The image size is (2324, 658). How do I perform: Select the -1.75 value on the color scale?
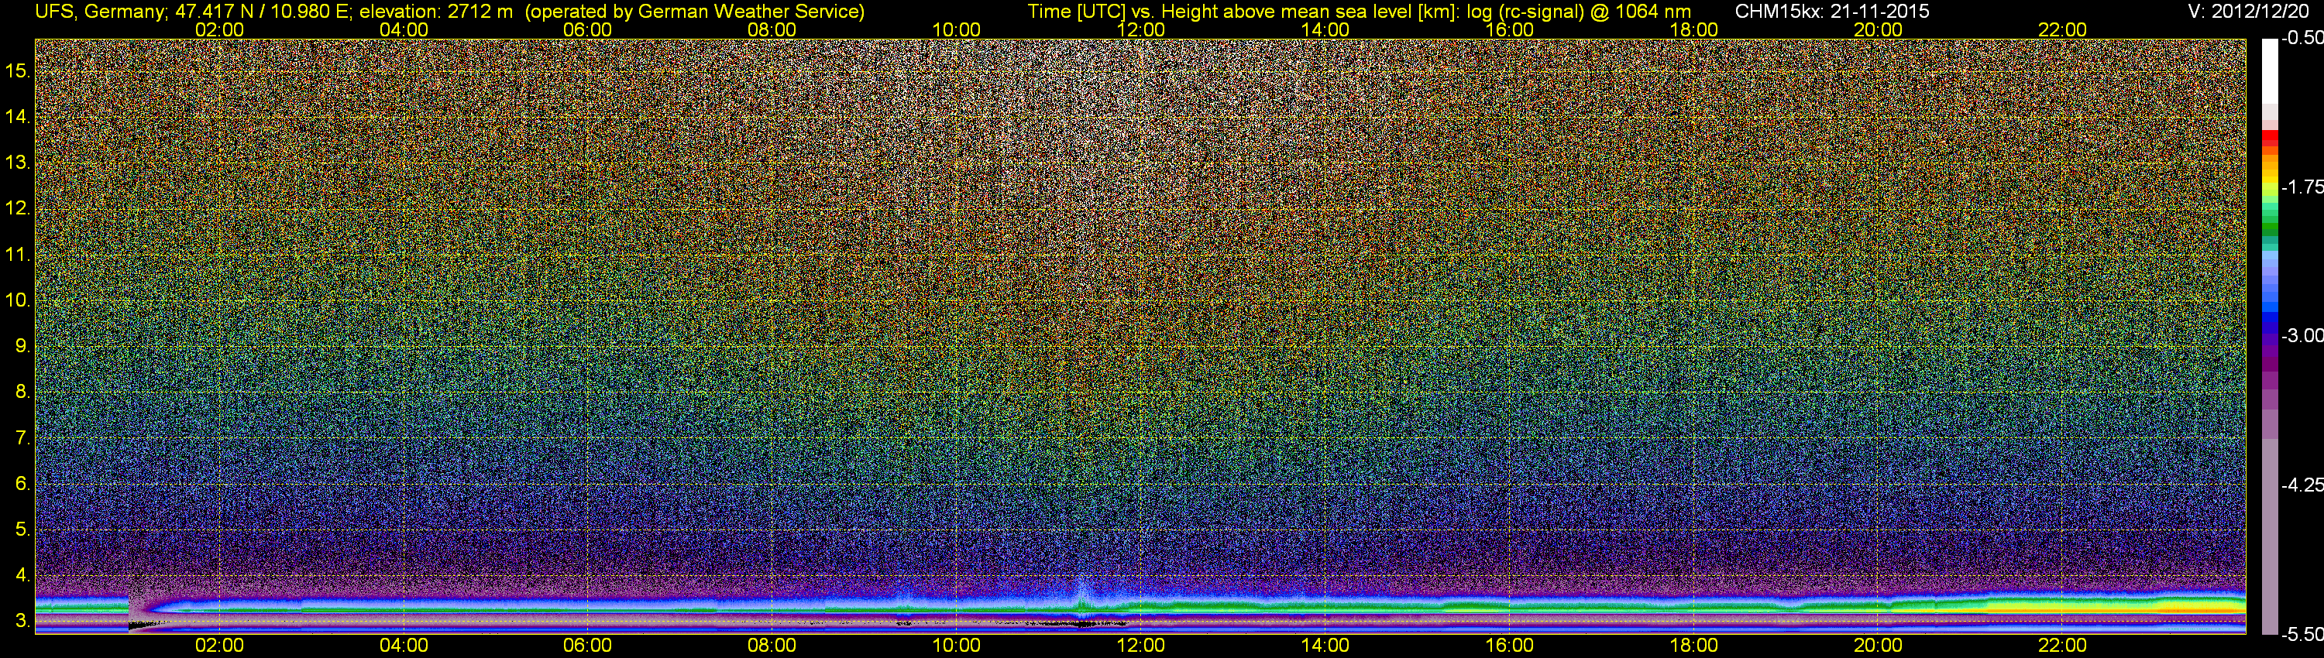pyautogui.click(x=2302, y=187)
